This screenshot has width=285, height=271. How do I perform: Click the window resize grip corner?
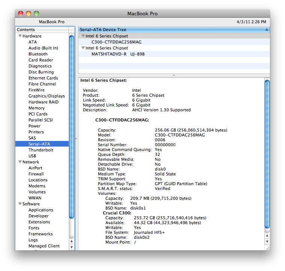[267, 248]
